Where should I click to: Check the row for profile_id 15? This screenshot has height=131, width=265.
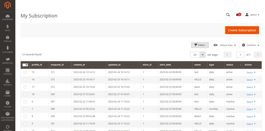25,72
